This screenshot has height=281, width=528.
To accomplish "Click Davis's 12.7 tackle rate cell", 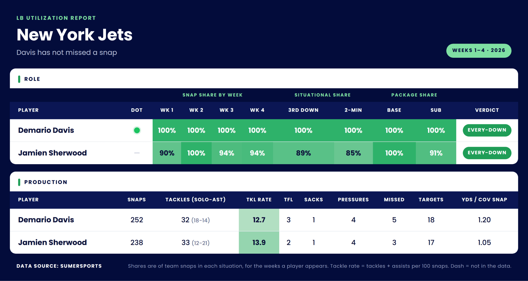I will [x=259, y=220].
